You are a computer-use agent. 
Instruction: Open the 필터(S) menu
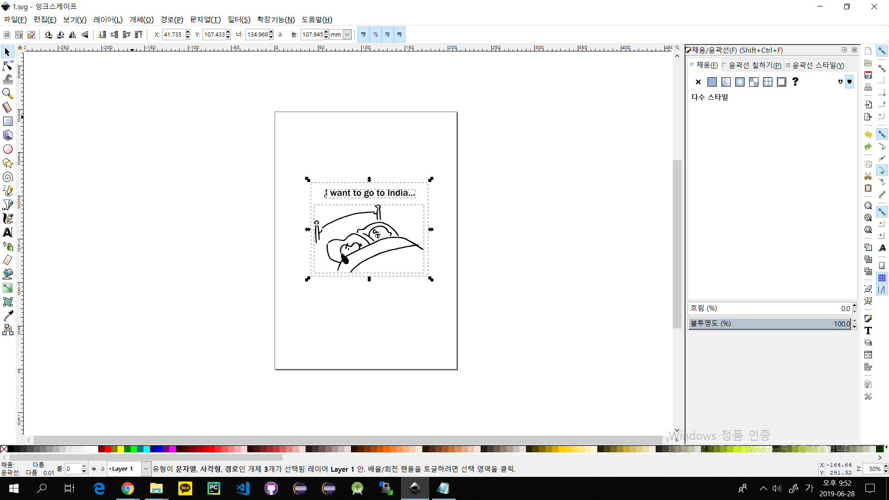pyautogui.click(x=238, y=19)
